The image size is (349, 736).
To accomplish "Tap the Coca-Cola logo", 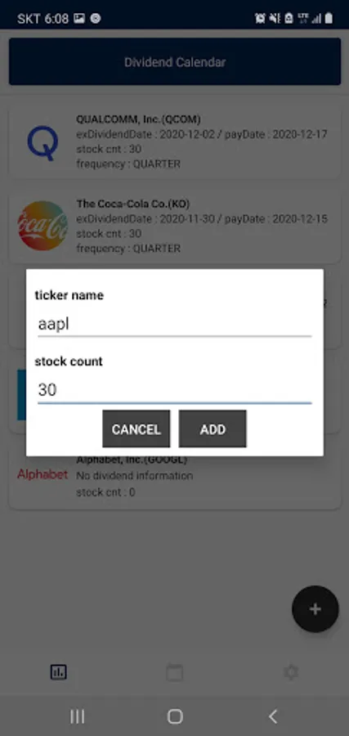I will tap(43, 226).
